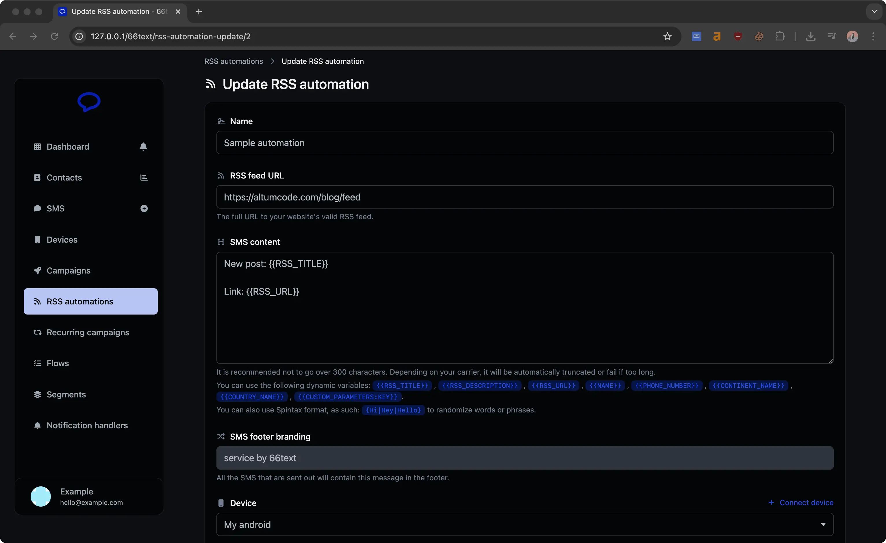Screen dimensions: 886x543
Task: Reload the page with refresh icon
Action: point(54,36)
